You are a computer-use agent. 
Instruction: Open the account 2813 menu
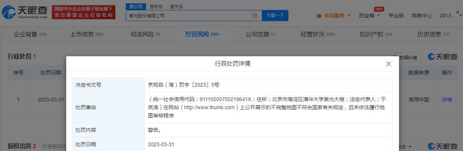point(449,16)
